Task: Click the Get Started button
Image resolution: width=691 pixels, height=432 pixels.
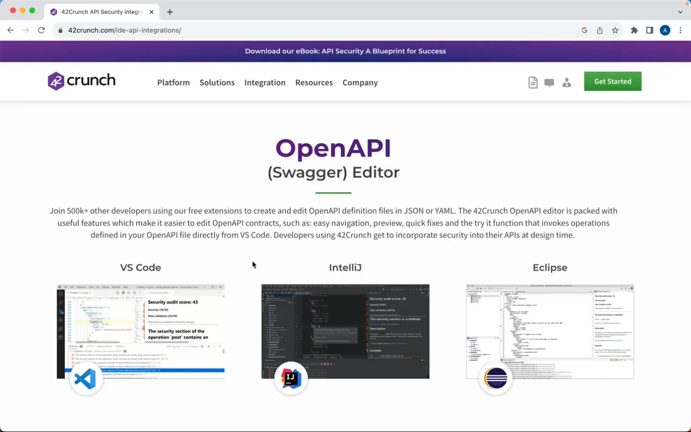Action: point(613,82)
